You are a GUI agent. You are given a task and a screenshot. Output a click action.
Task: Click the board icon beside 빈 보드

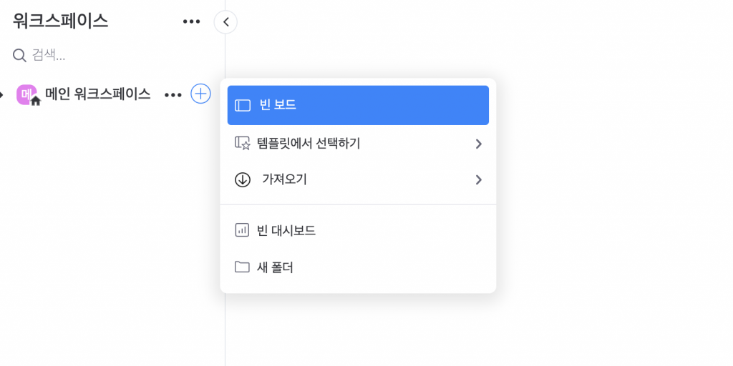pyautogui.click(x=242, y=106)
